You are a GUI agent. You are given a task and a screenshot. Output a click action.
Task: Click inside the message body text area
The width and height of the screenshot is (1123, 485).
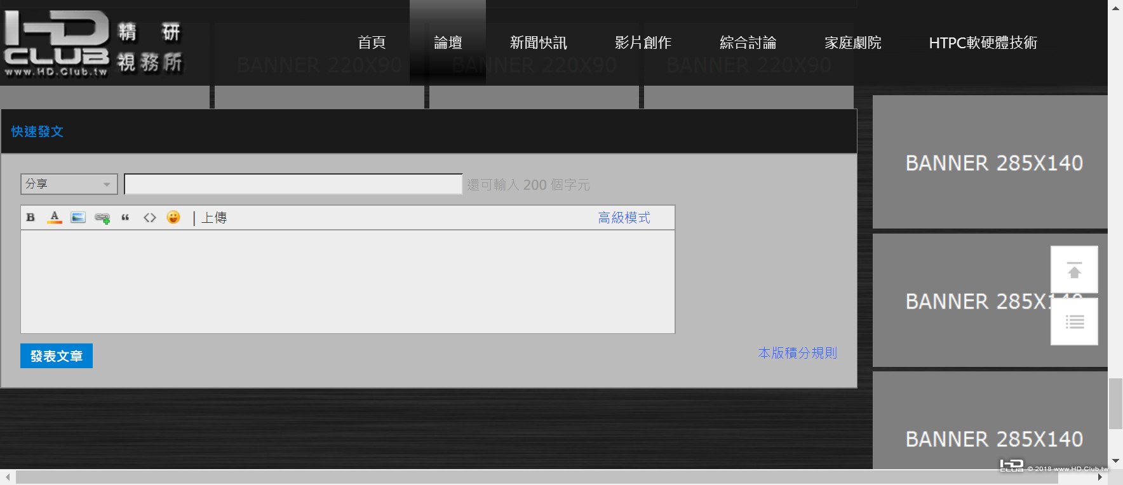[347, 282]
